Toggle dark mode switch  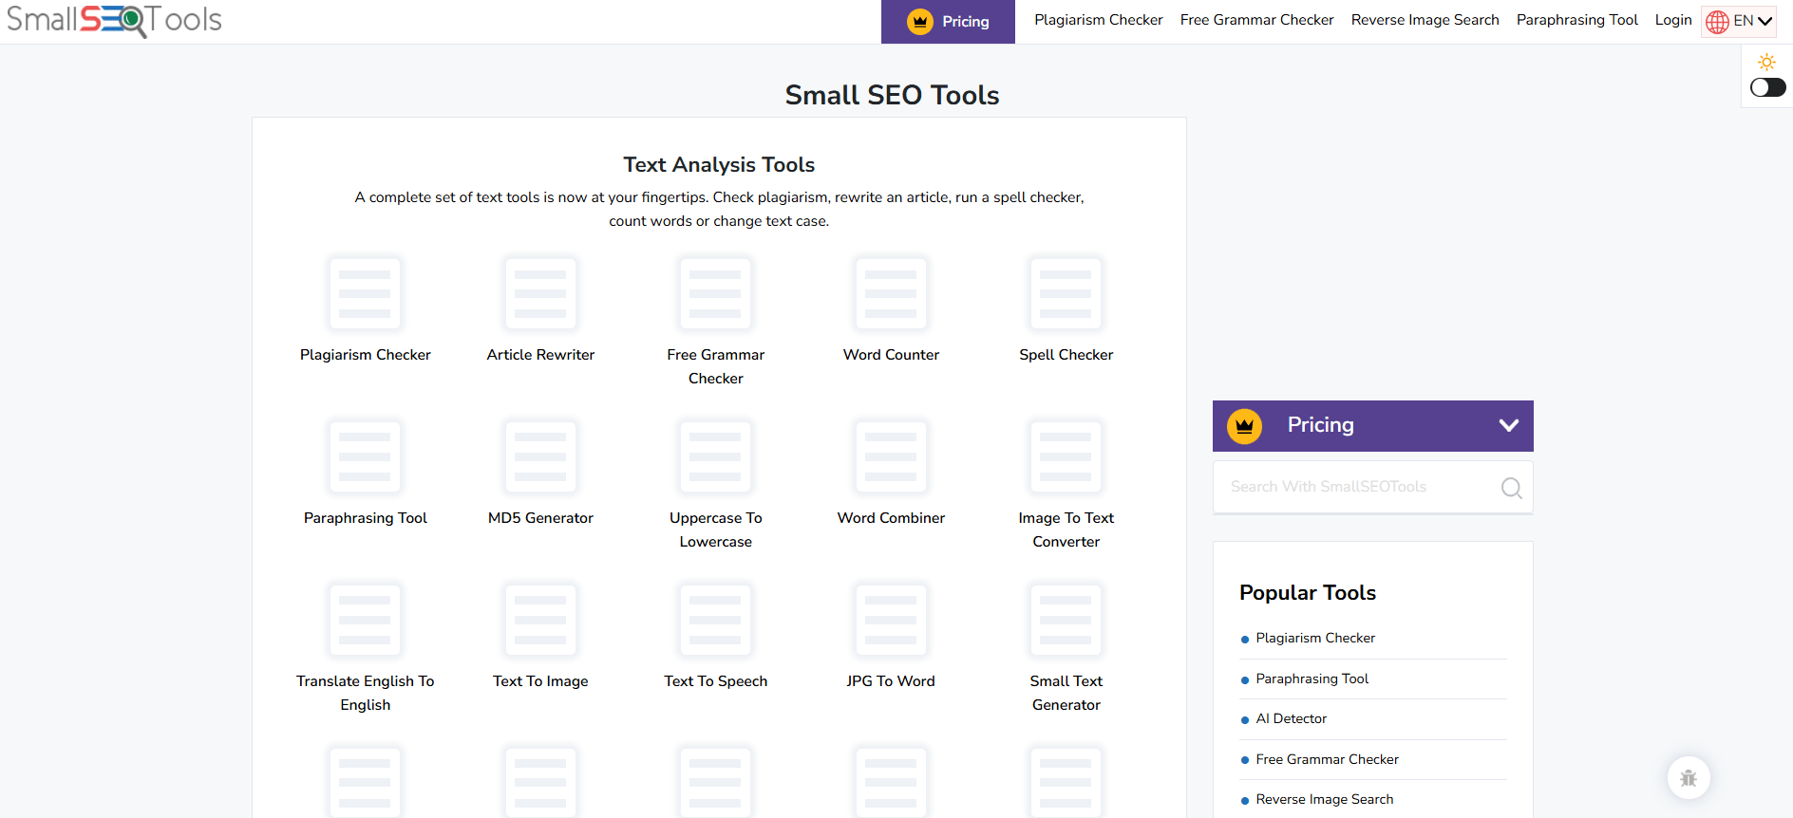click(1767, 87)
